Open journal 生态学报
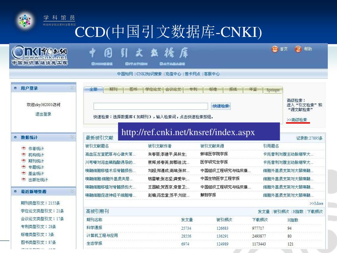 pyautogui.click(x=94, y=243)
